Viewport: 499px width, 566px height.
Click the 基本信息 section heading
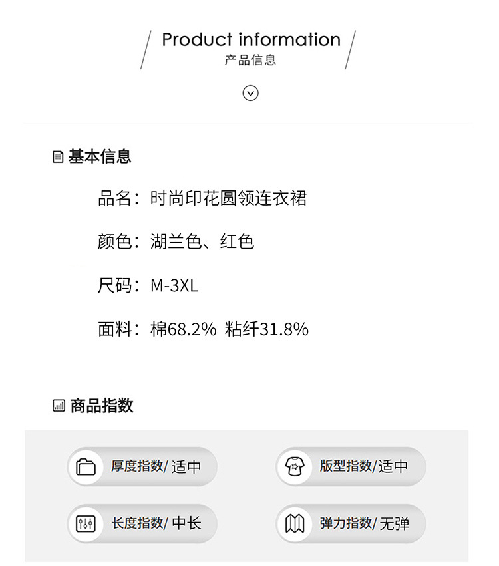(100, 156)
